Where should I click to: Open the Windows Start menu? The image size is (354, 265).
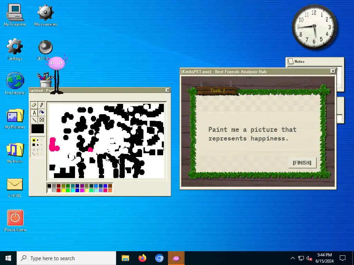coord(8,258)
